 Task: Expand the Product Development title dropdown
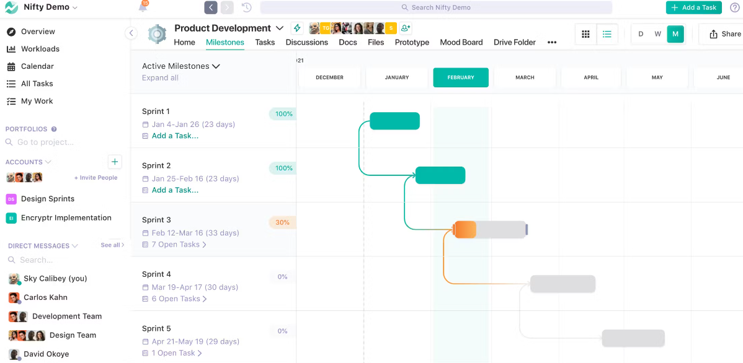[280, 28]
